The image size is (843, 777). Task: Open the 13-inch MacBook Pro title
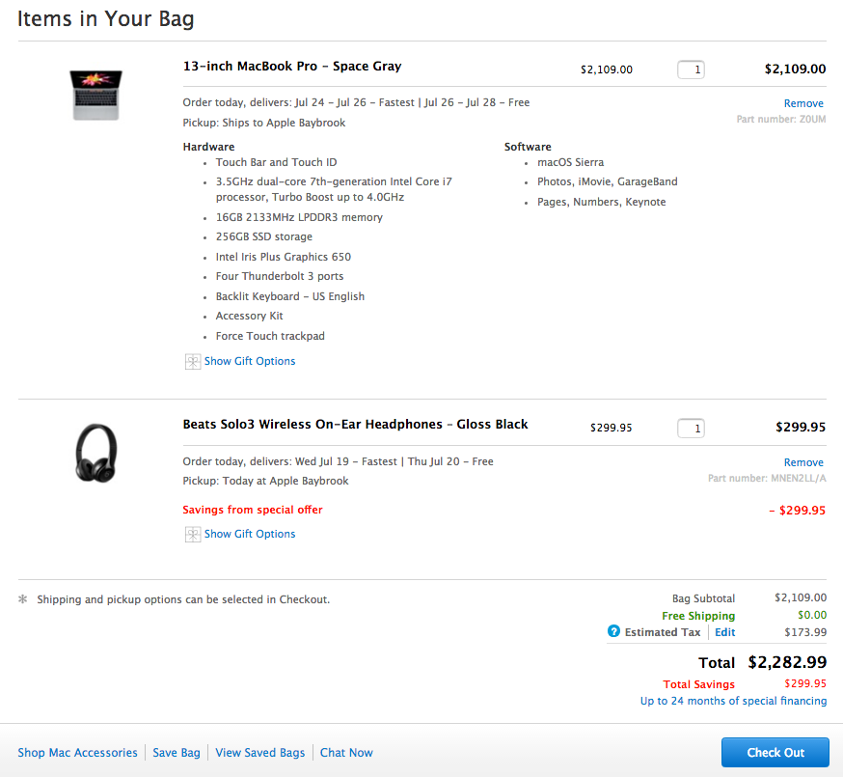292,67
